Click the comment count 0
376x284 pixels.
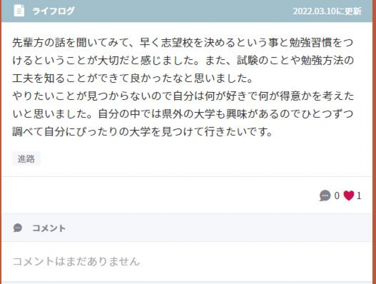tap(337, 196)
